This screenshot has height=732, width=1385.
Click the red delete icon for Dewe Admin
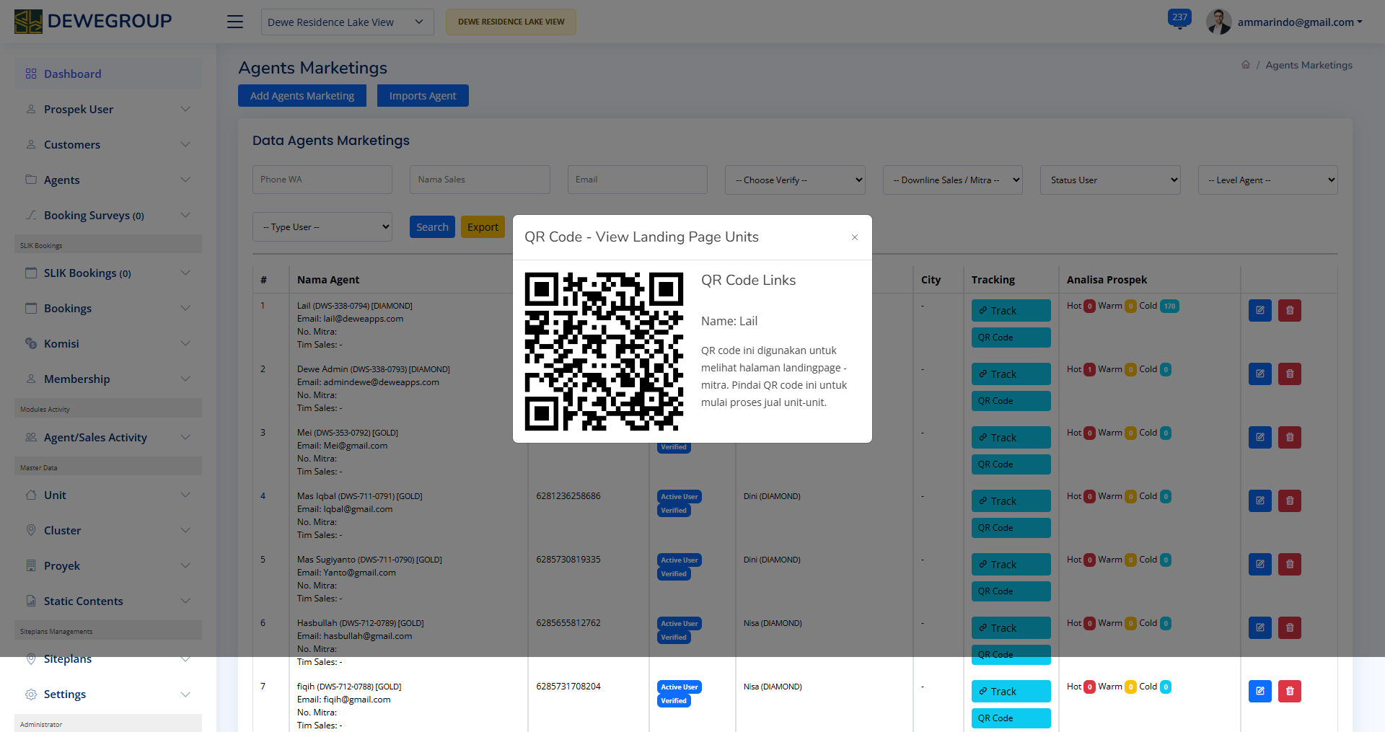click(x=1289, y=374)
